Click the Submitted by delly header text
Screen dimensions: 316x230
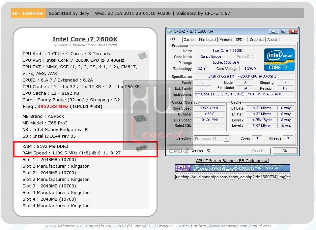[69, 13]
